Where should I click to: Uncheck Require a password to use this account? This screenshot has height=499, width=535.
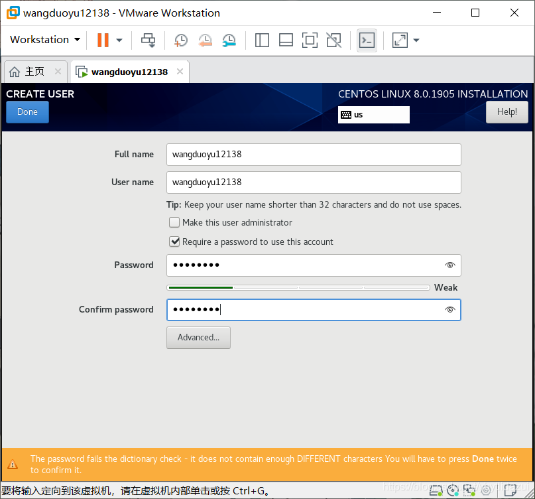tap(174, 242)
